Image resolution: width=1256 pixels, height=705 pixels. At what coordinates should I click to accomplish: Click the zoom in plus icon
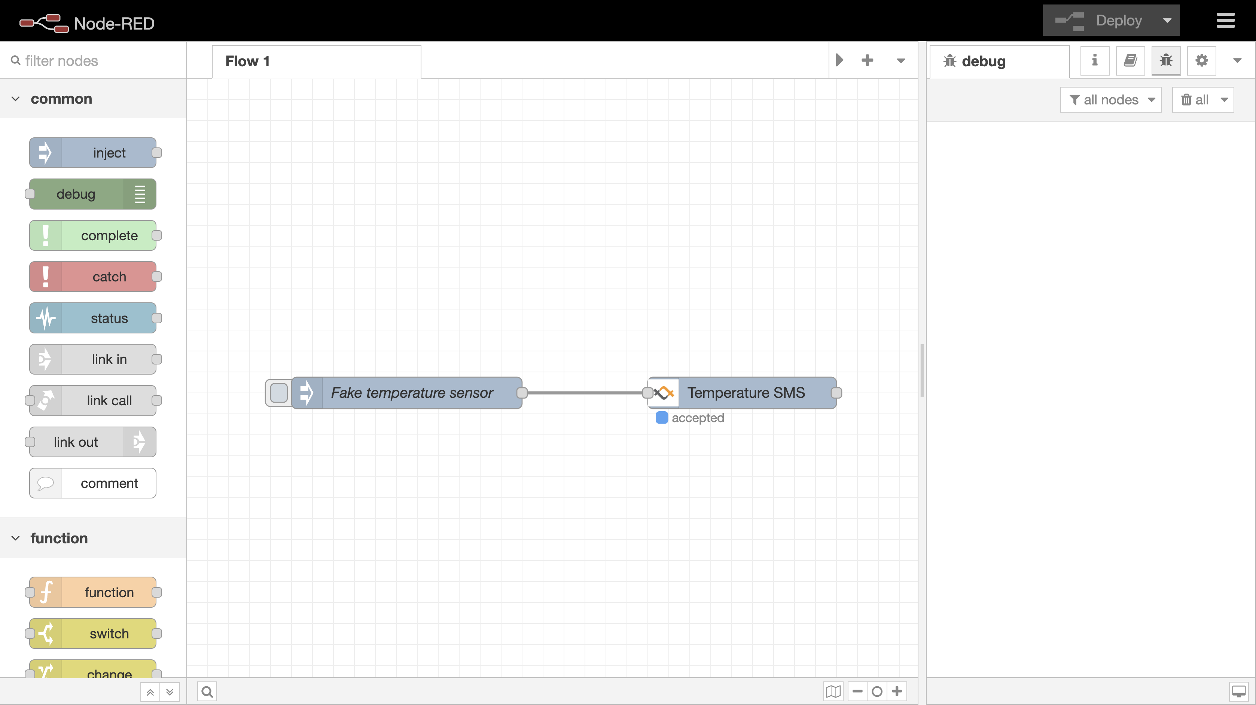pyautogui.click(x=897, y=692)
